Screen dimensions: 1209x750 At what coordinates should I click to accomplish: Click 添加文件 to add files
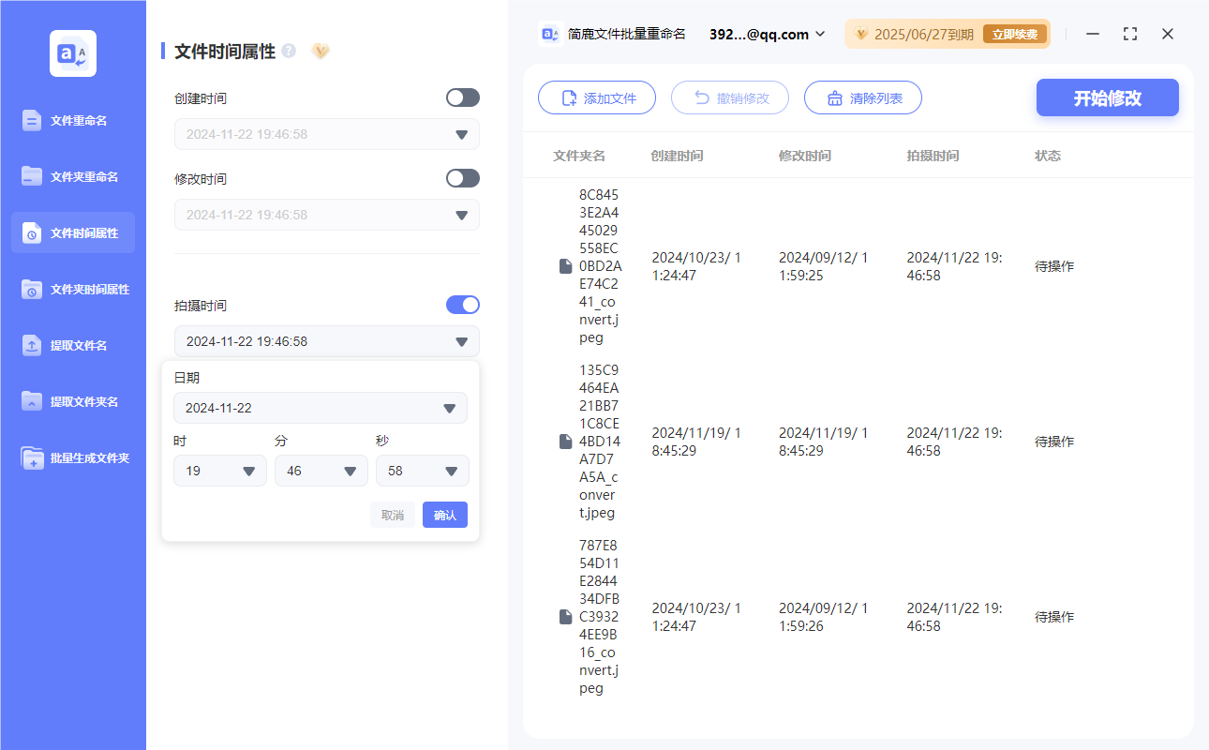pyautogui.click(x=597, y=97)
